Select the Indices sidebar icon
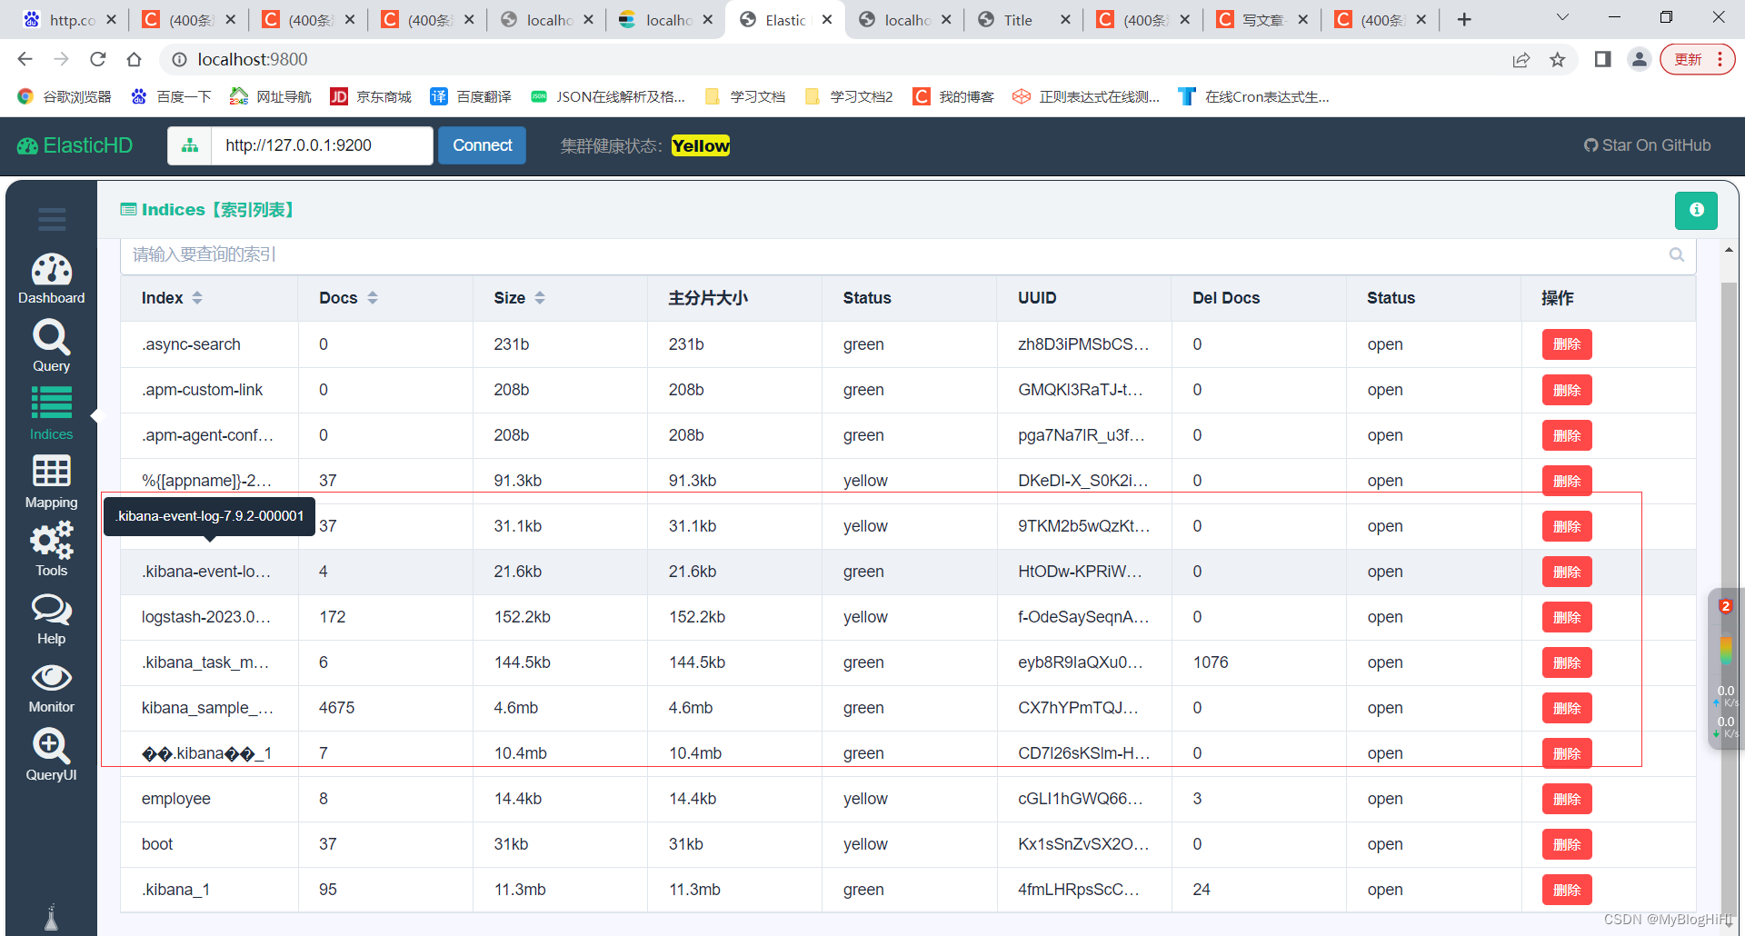The width and height of the screenshot is (1745, 936). point(51,414)
